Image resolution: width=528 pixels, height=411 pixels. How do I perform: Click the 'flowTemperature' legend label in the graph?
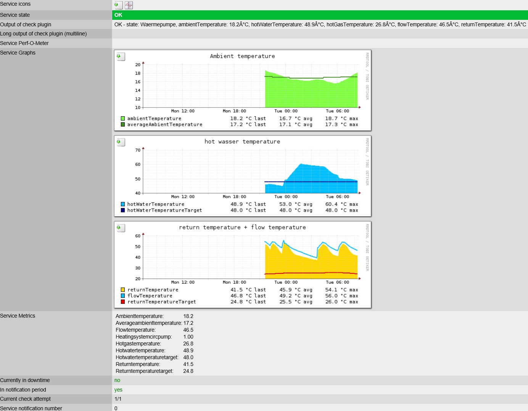pos(150,296)
